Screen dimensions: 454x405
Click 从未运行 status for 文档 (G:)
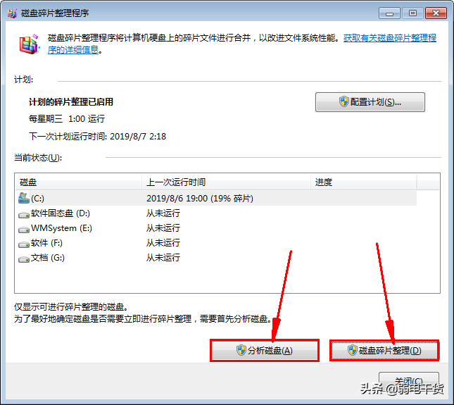click(x=163, y=258)
